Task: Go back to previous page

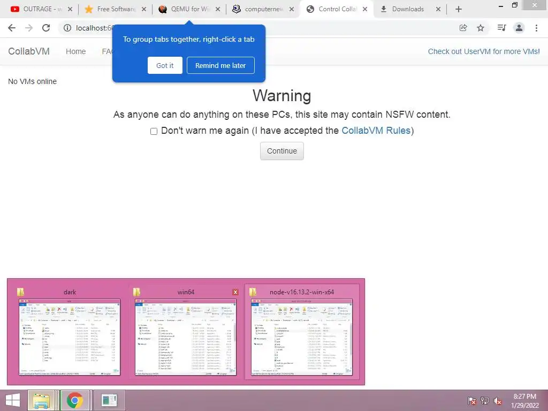Action: tap(12, 28)
